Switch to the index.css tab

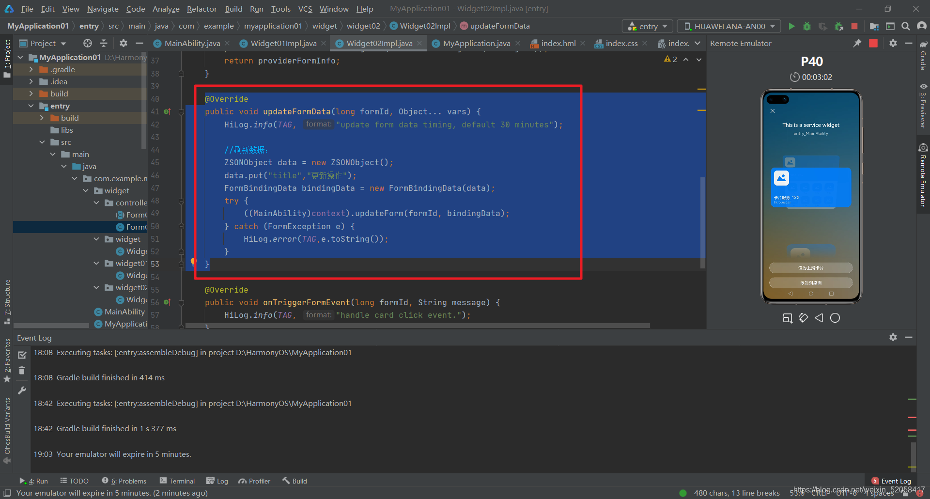(621, 43)
